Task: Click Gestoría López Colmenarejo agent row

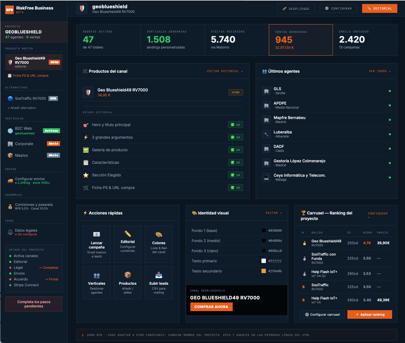Action: [x=327, y=163]
